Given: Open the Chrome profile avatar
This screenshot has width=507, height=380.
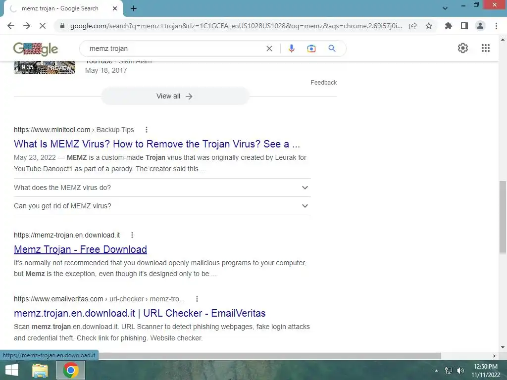Looking at the screenshot, I should [x=480, y=26].
